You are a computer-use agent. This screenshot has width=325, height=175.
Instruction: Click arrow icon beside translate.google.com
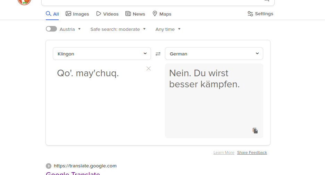click(x=49, y=166)
